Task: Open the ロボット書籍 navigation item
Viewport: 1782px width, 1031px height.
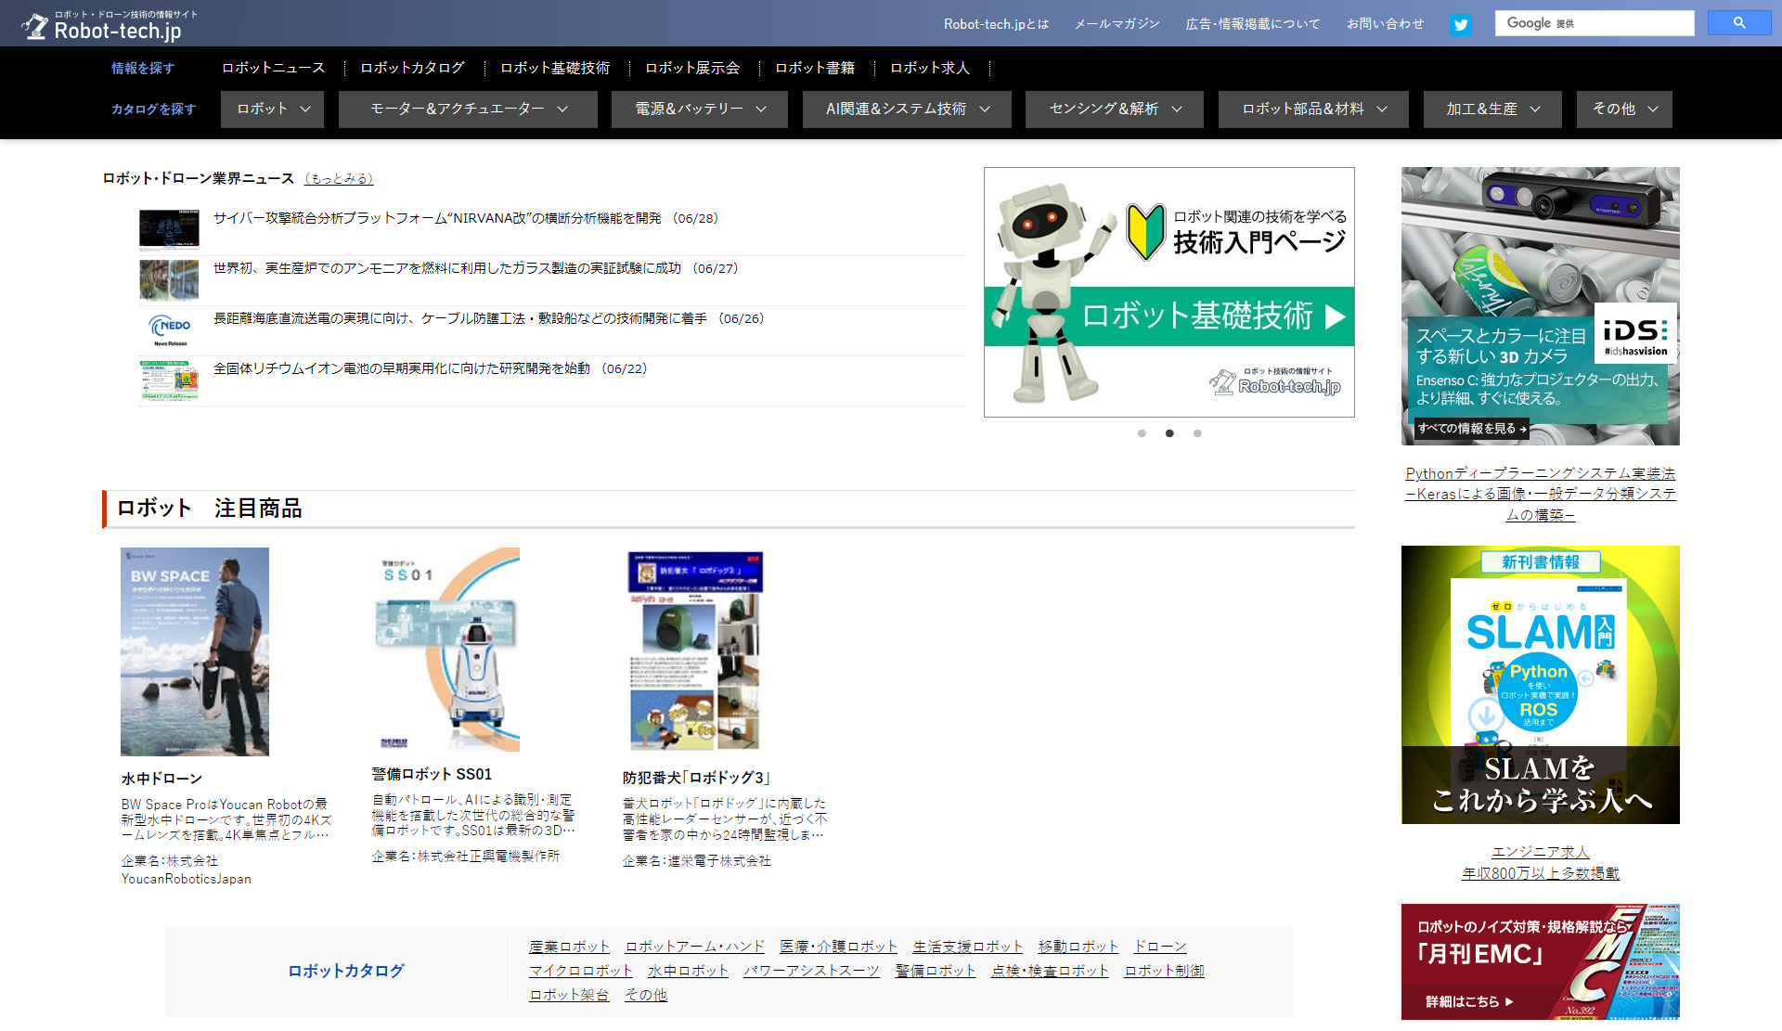Action: (815, 67)
